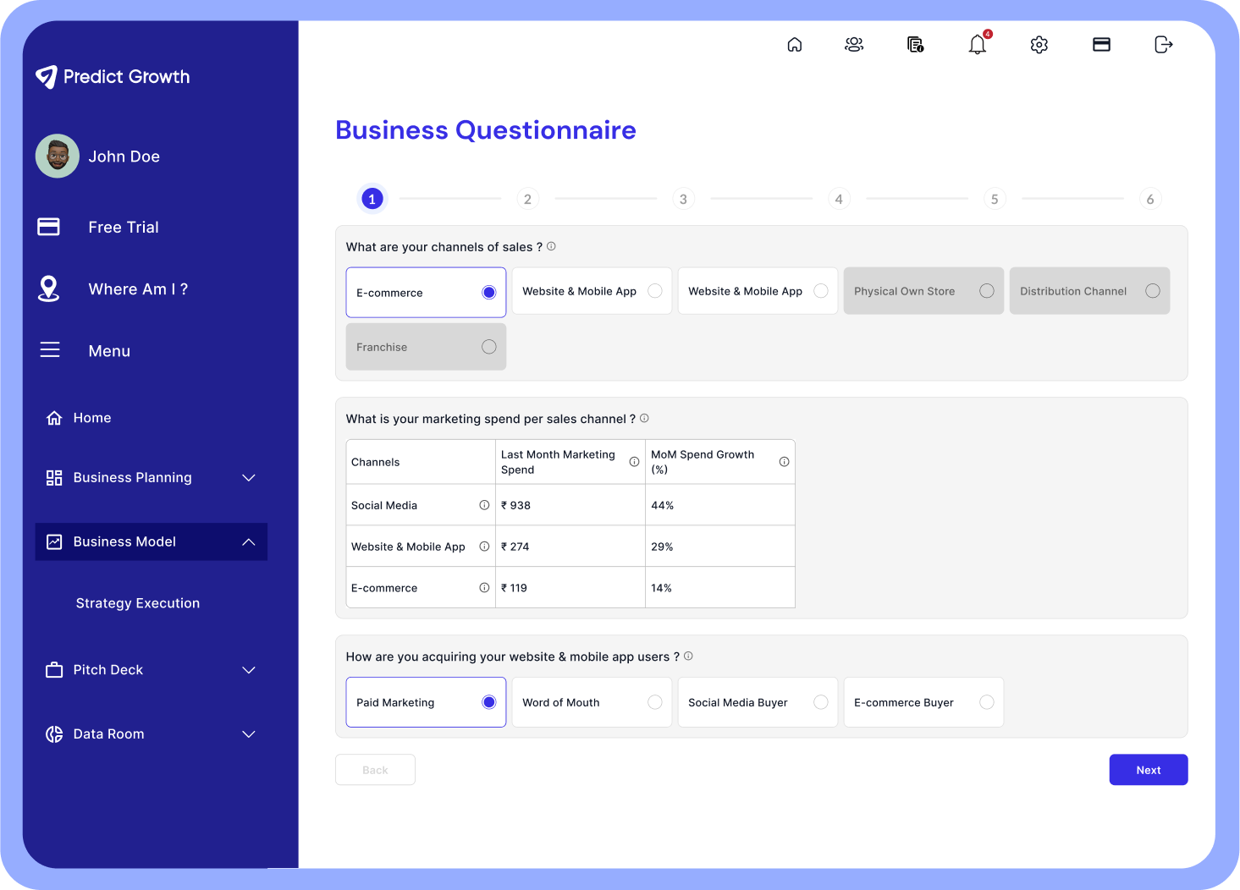Expand the Business Planning section

(248, 478)
